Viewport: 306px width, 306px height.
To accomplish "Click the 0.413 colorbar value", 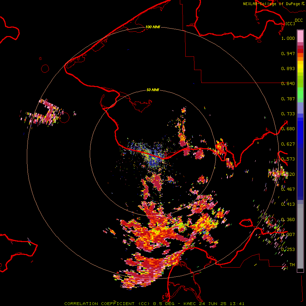I will [x=288, y=204].
